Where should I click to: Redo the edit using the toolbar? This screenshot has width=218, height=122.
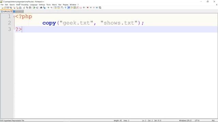click(37, 7)
